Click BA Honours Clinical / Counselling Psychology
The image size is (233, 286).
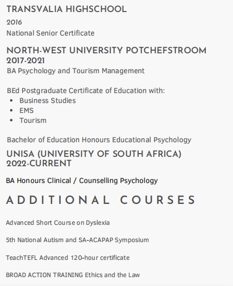[82, 181]
